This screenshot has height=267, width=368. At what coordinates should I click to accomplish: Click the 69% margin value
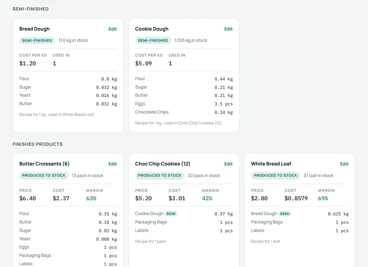pyautogui.click(x=323, y=198)
